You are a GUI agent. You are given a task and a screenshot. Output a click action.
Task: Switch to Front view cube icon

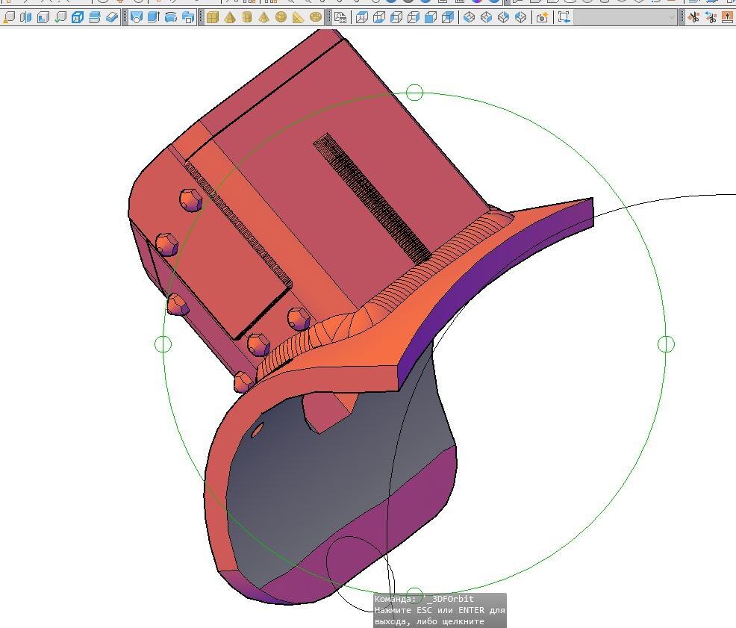pyautogui.click(x=431, y=17)
